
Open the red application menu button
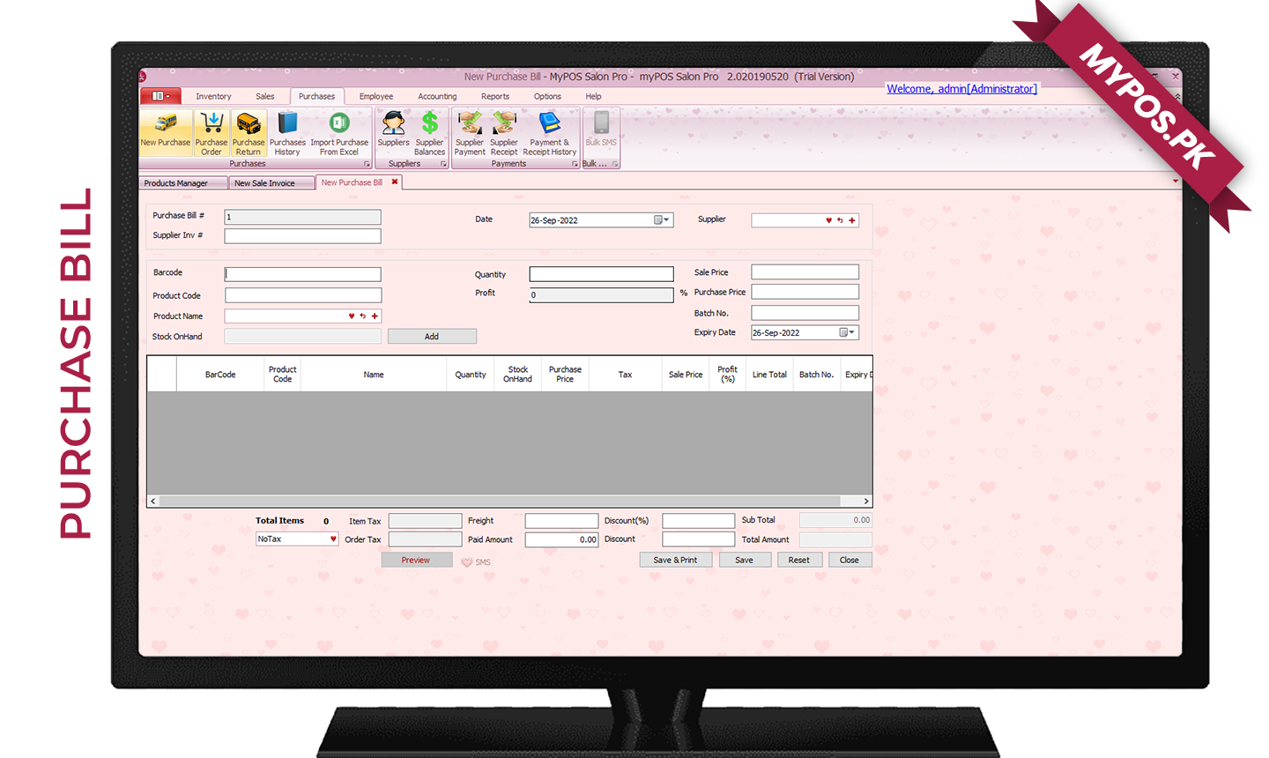[160, 96]
